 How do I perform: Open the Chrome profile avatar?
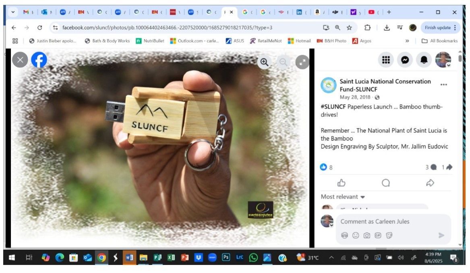413,27
